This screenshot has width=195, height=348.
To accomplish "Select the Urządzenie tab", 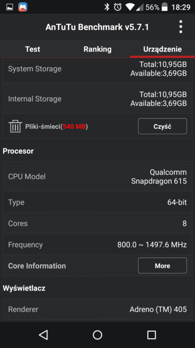I will (162, 49).
